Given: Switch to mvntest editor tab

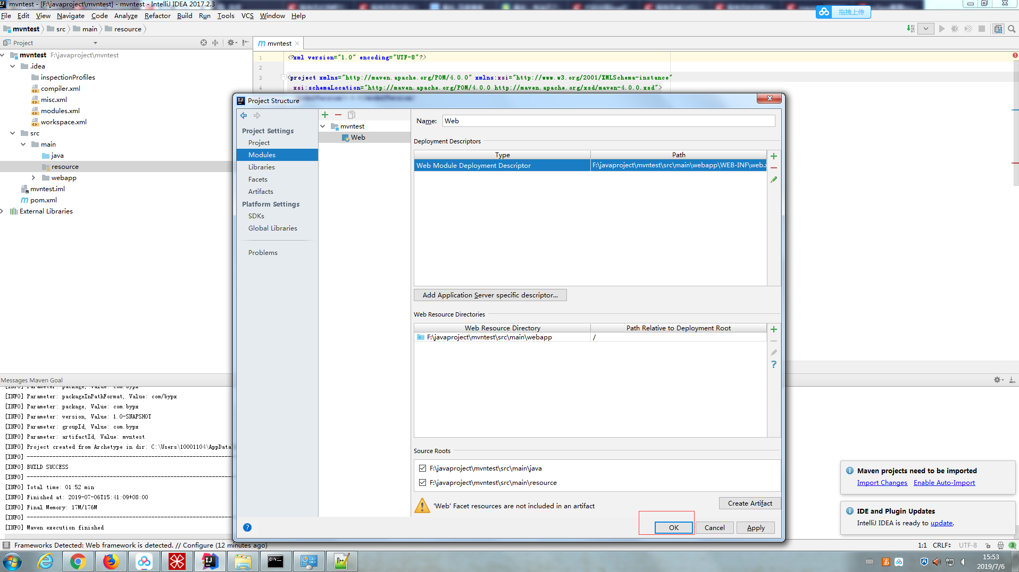Looking at the screenshot, I should coord(279,44).
